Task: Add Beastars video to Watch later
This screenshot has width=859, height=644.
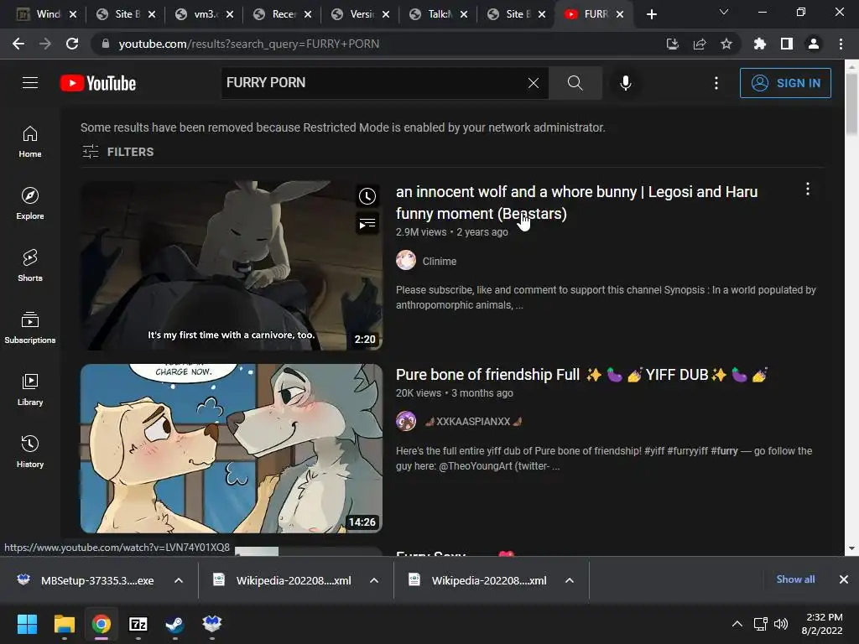Action: pyautogui.click(x=367, y=196)
